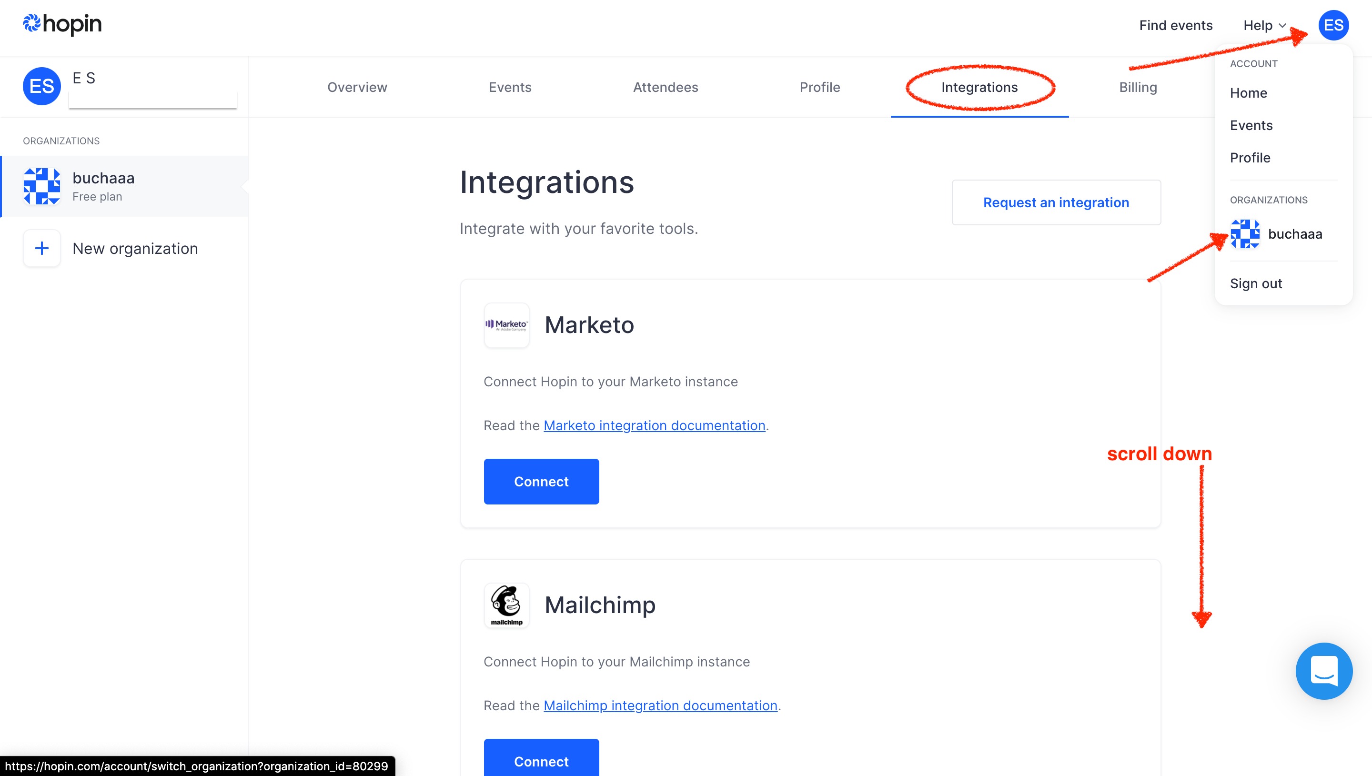Click the Integrations page heading
This screenshot has height=776, width=1372.
pyautogui.click(x=547, y=182)
